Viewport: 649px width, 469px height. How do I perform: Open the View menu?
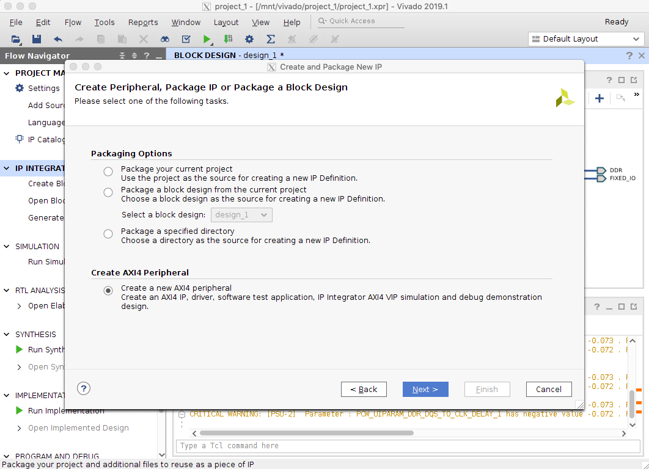pos(261,23)
